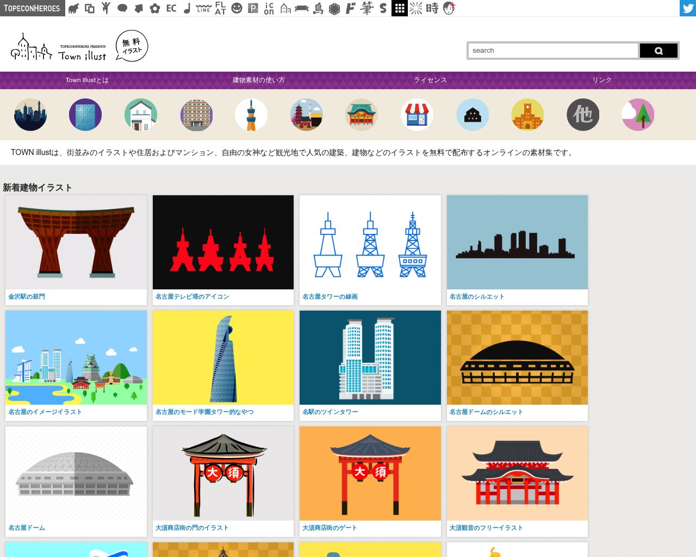The image size is (696, 557).
Task: Choose the apartment block category icon
Action: (196, 115)
